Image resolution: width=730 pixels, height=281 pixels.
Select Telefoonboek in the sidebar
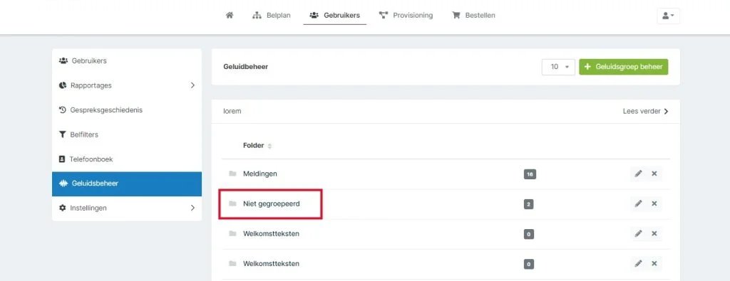coord(86,159)
